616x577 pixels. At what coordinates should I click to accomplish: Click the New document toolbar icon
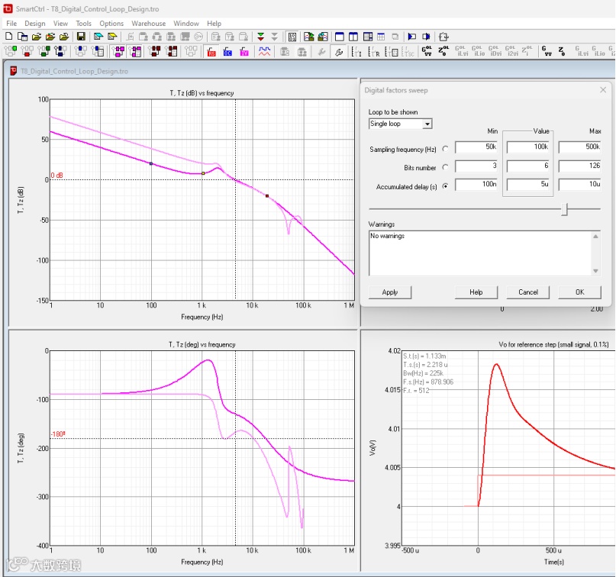[10, 37]
